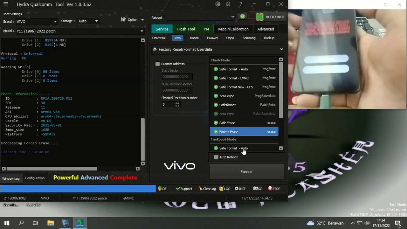Click the BOOT/INFO chip button

(x=270, y=17)
